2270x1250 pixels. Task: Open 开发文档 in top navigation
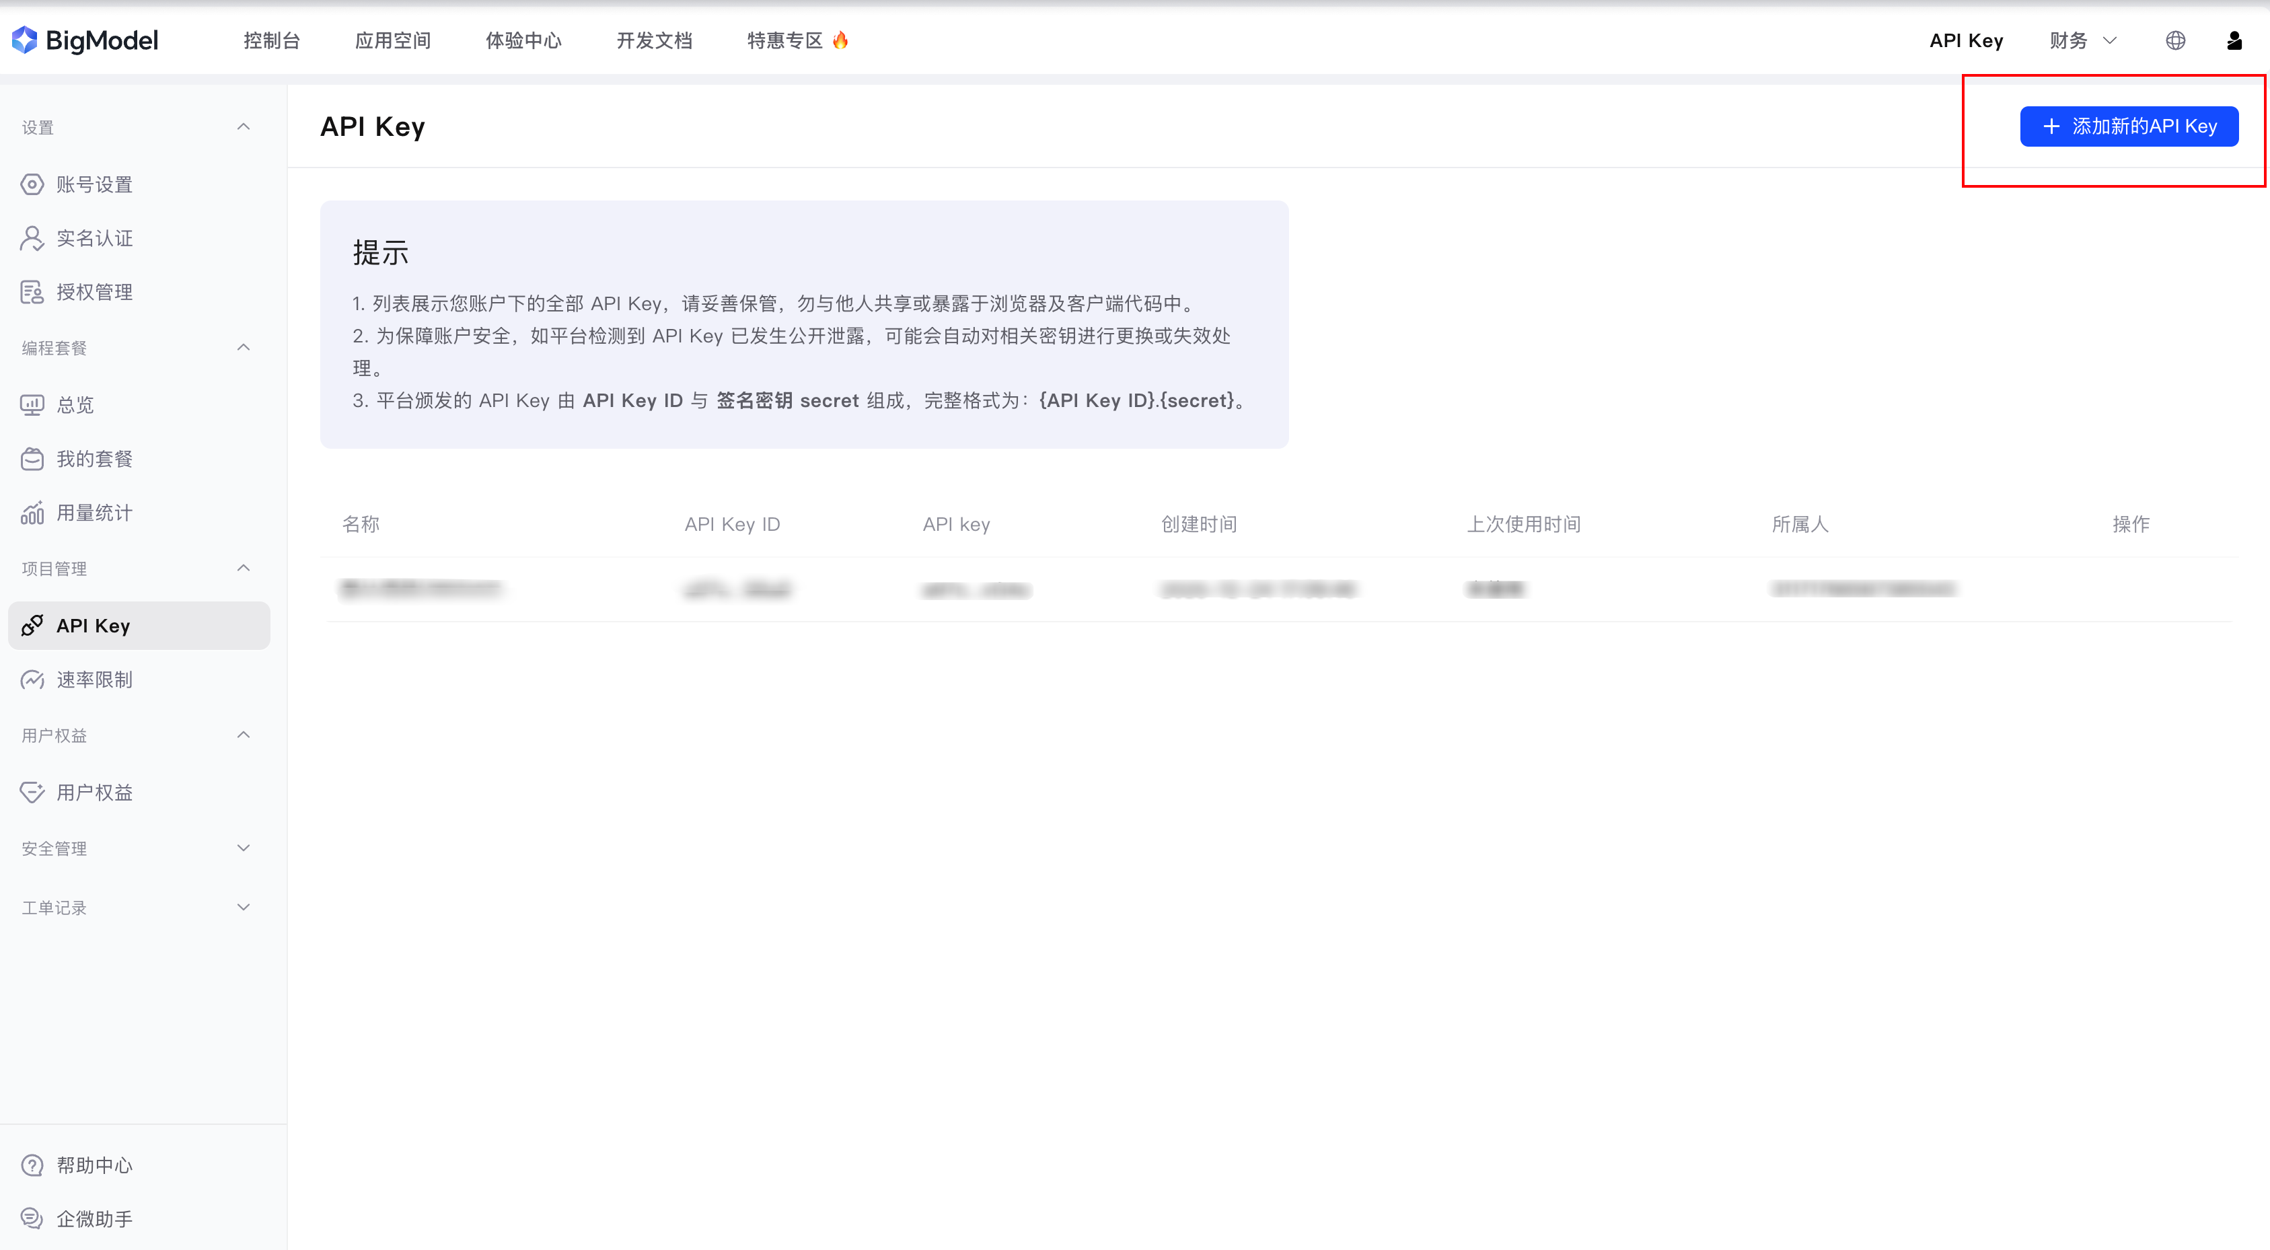pos(654,40)
